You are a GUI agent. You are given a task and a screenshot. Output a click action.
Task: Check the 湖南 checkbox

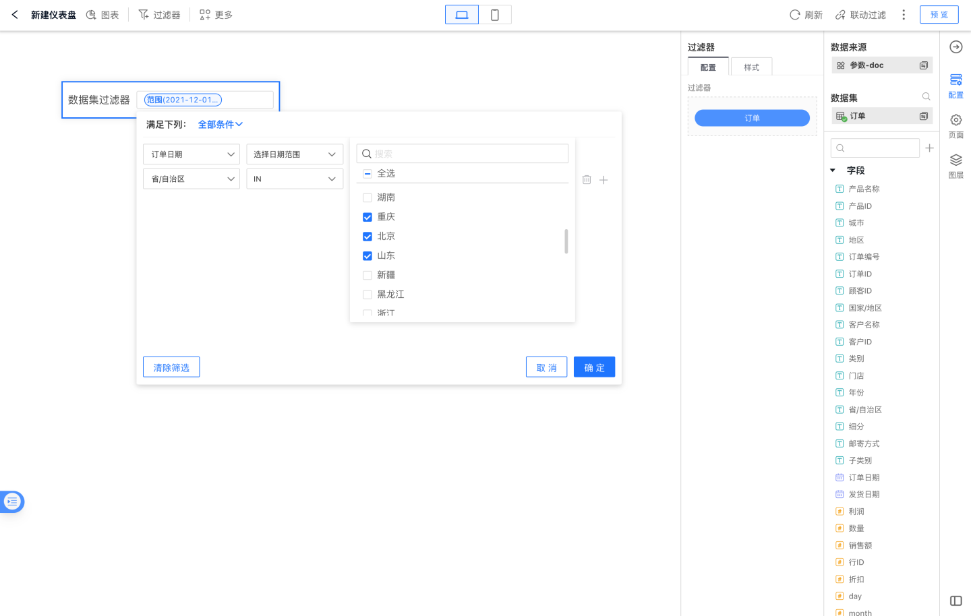click(x=367, y=198)
